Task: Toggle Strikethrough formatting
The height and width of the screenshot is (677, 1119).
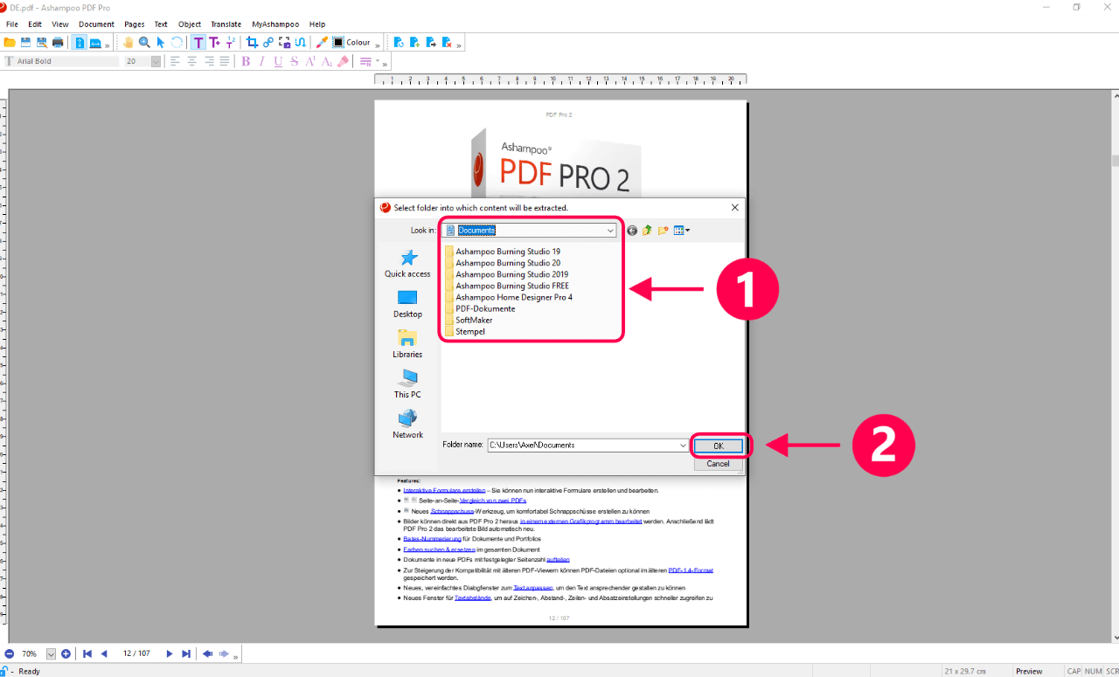Action: (x=294, y=61)
